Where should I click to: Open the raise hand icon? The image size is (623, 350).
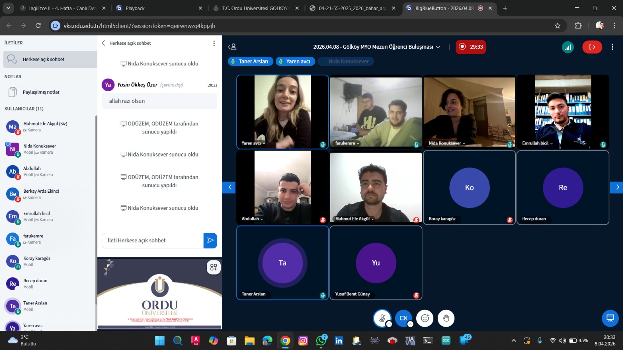(446, 318)
